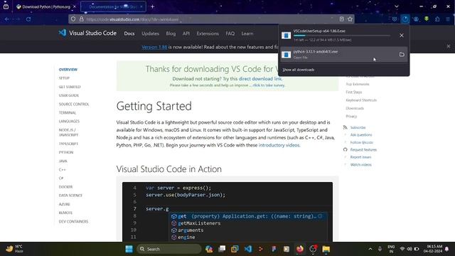Open the Docs menu item
455x256 pixels.
click(x=129, y=33)
